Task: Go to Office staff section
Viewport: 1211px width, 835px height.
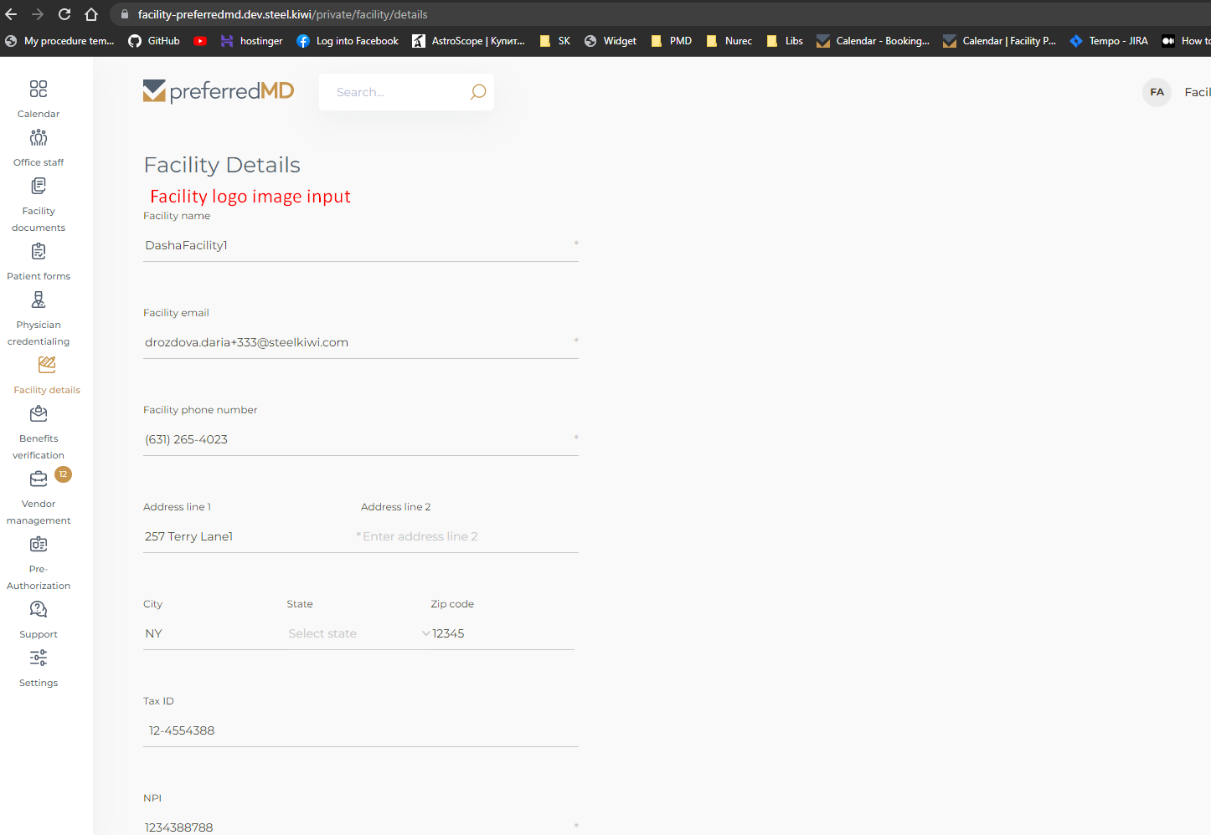Action: pyautogui.click(x=39, y=138)
